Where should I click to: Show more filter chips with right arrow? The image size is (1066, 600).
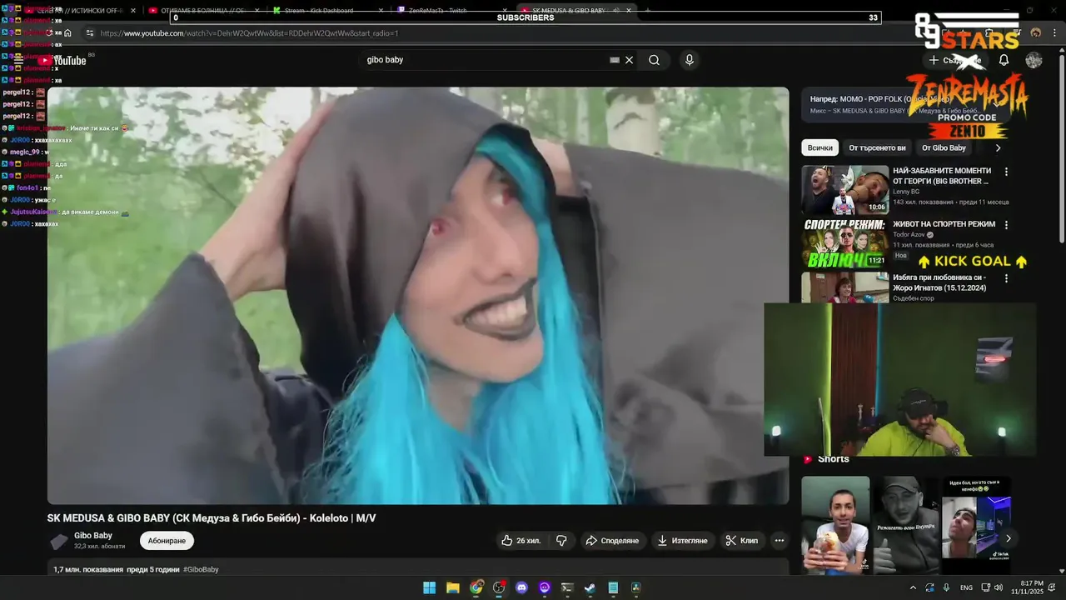[x=998, y=147]
